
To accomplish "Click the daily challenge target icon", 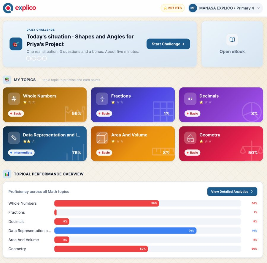I will (16, 44).
